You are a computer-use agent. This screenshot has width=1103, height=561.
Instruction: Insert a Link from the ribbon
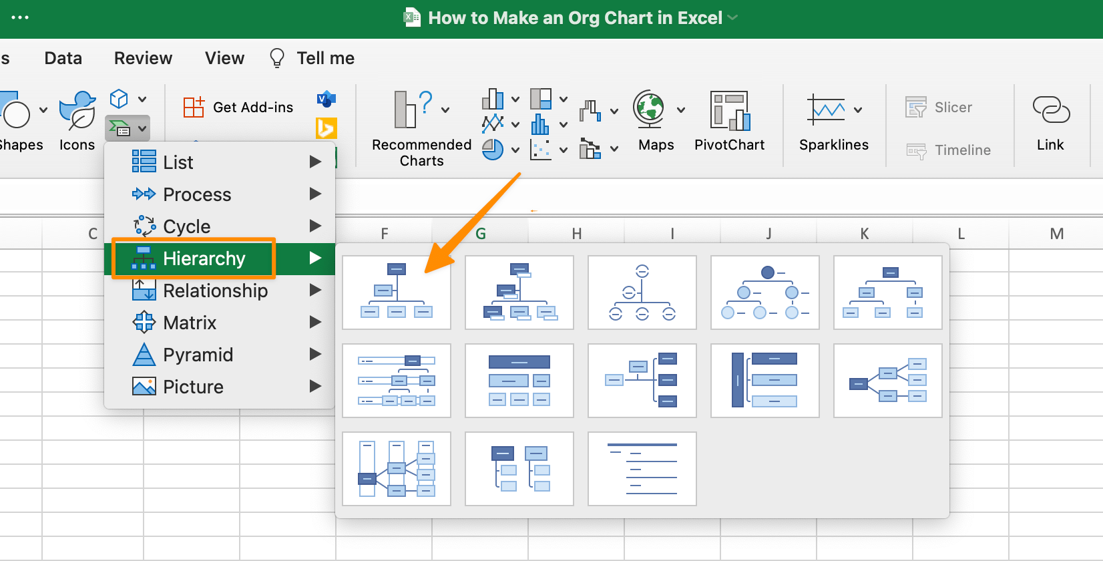[1050, 120]
